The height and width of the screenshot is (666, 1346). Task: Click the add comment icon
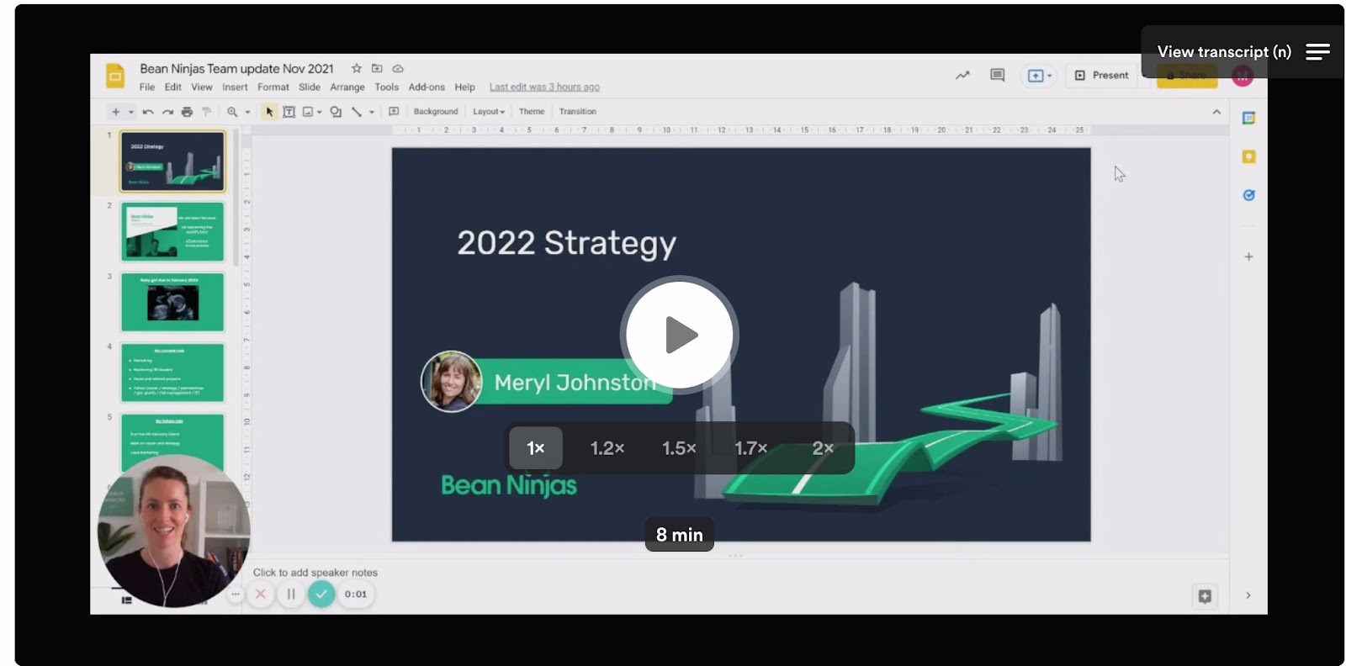tap(394, 112)
